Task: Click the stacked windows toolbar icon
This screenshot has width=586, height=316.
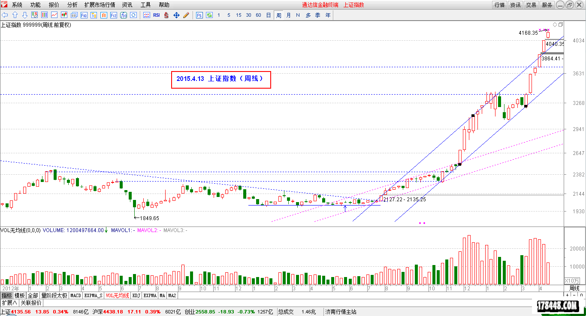Action: tap(74, 15)
